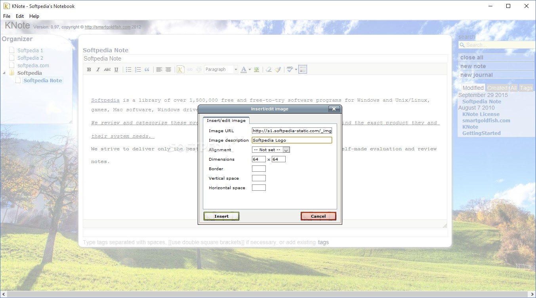Click the Softpedia folder icon in Organizer

11,73
